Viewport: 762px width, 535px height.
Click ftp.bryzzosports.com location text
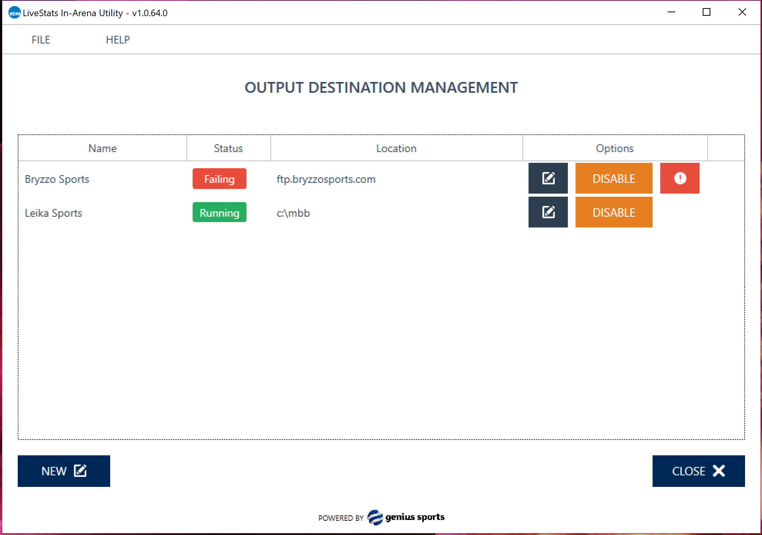pyautogui.click(x=326, y=179)
